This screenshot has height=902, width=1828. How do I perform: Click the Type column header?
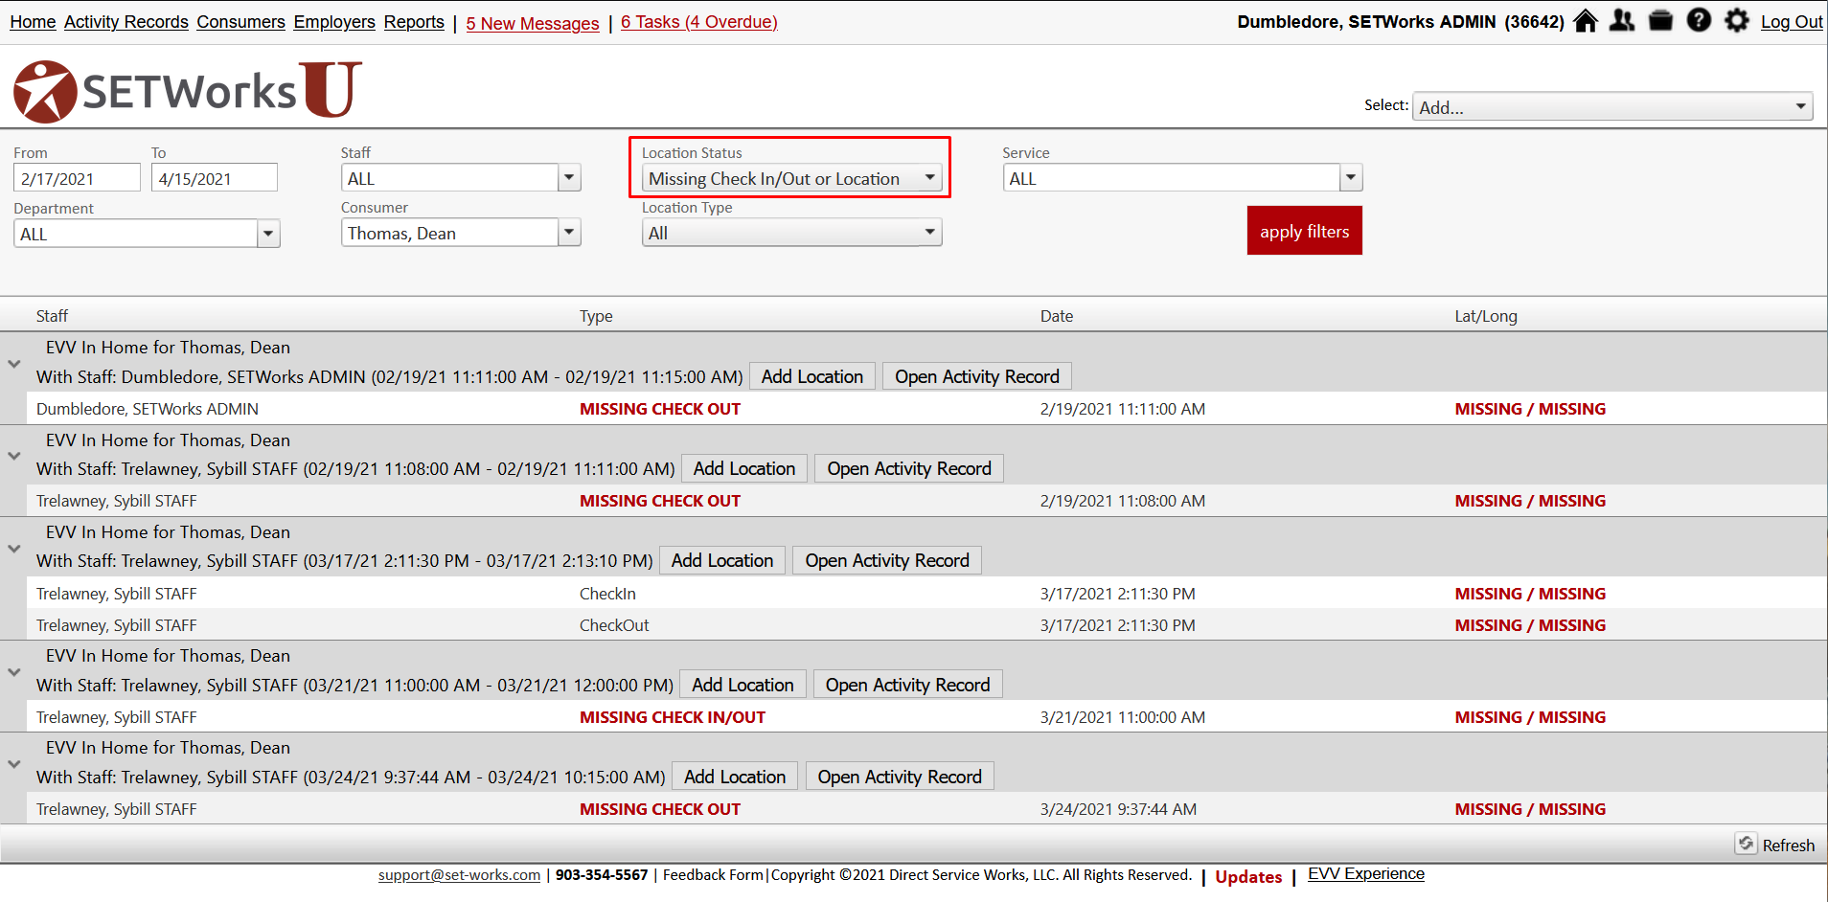(x=596, y=316)
